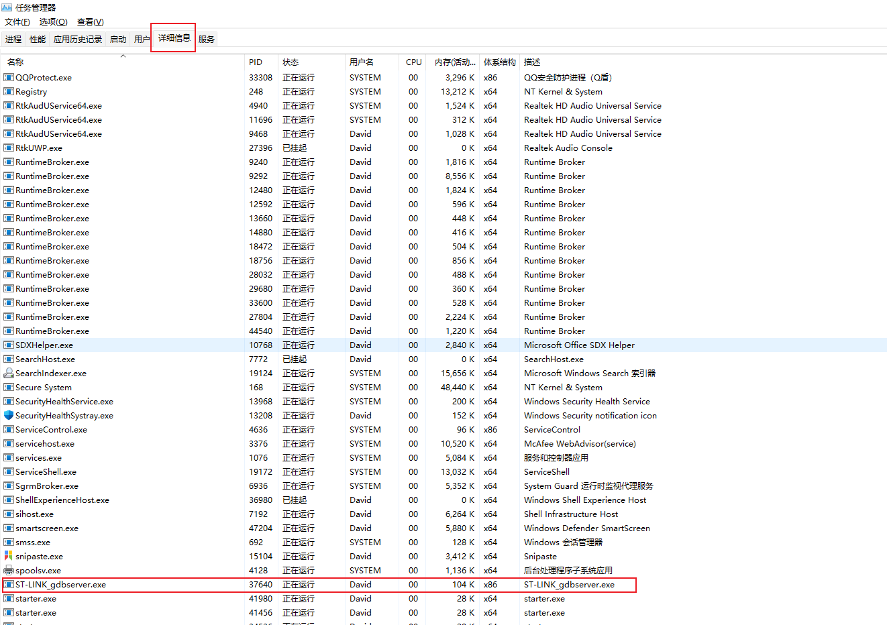Click icon of RuntimeBroker.exe PID 9240
The height and width of the screenshot is (625, 887).
pos(9,162)
